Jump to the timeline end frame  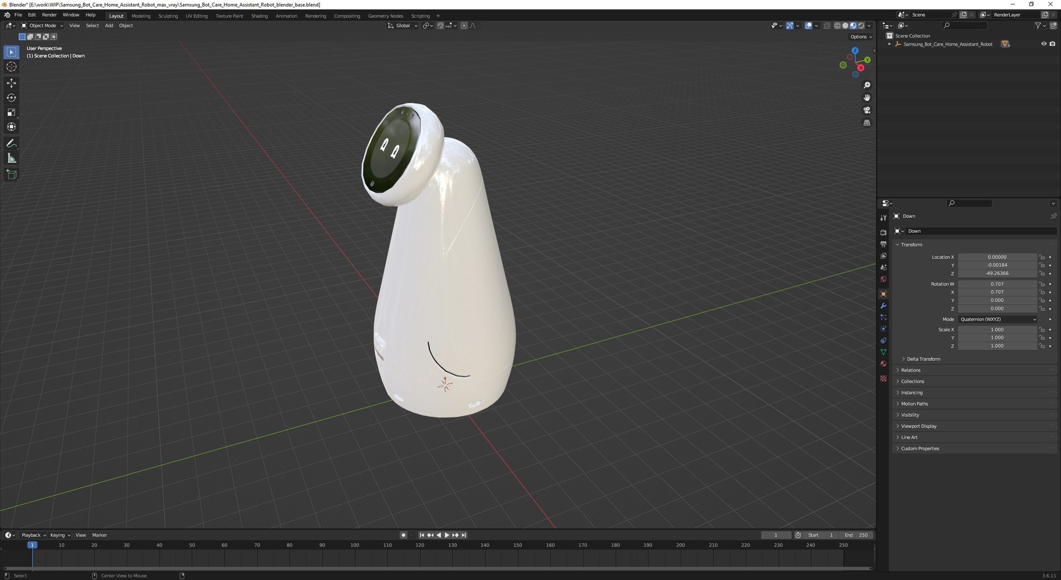(x=464, y=535)
